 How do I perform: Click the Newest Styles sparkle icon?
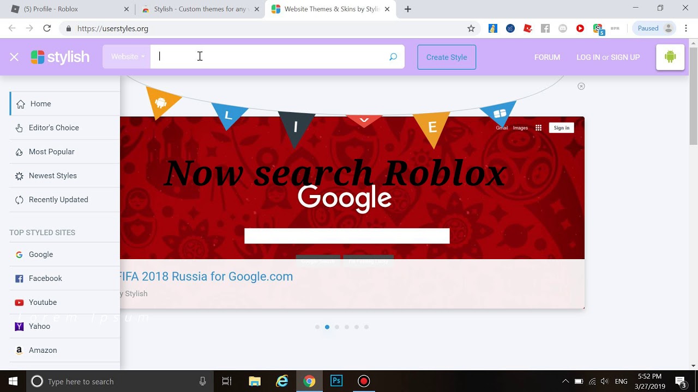tap(19, 176)
